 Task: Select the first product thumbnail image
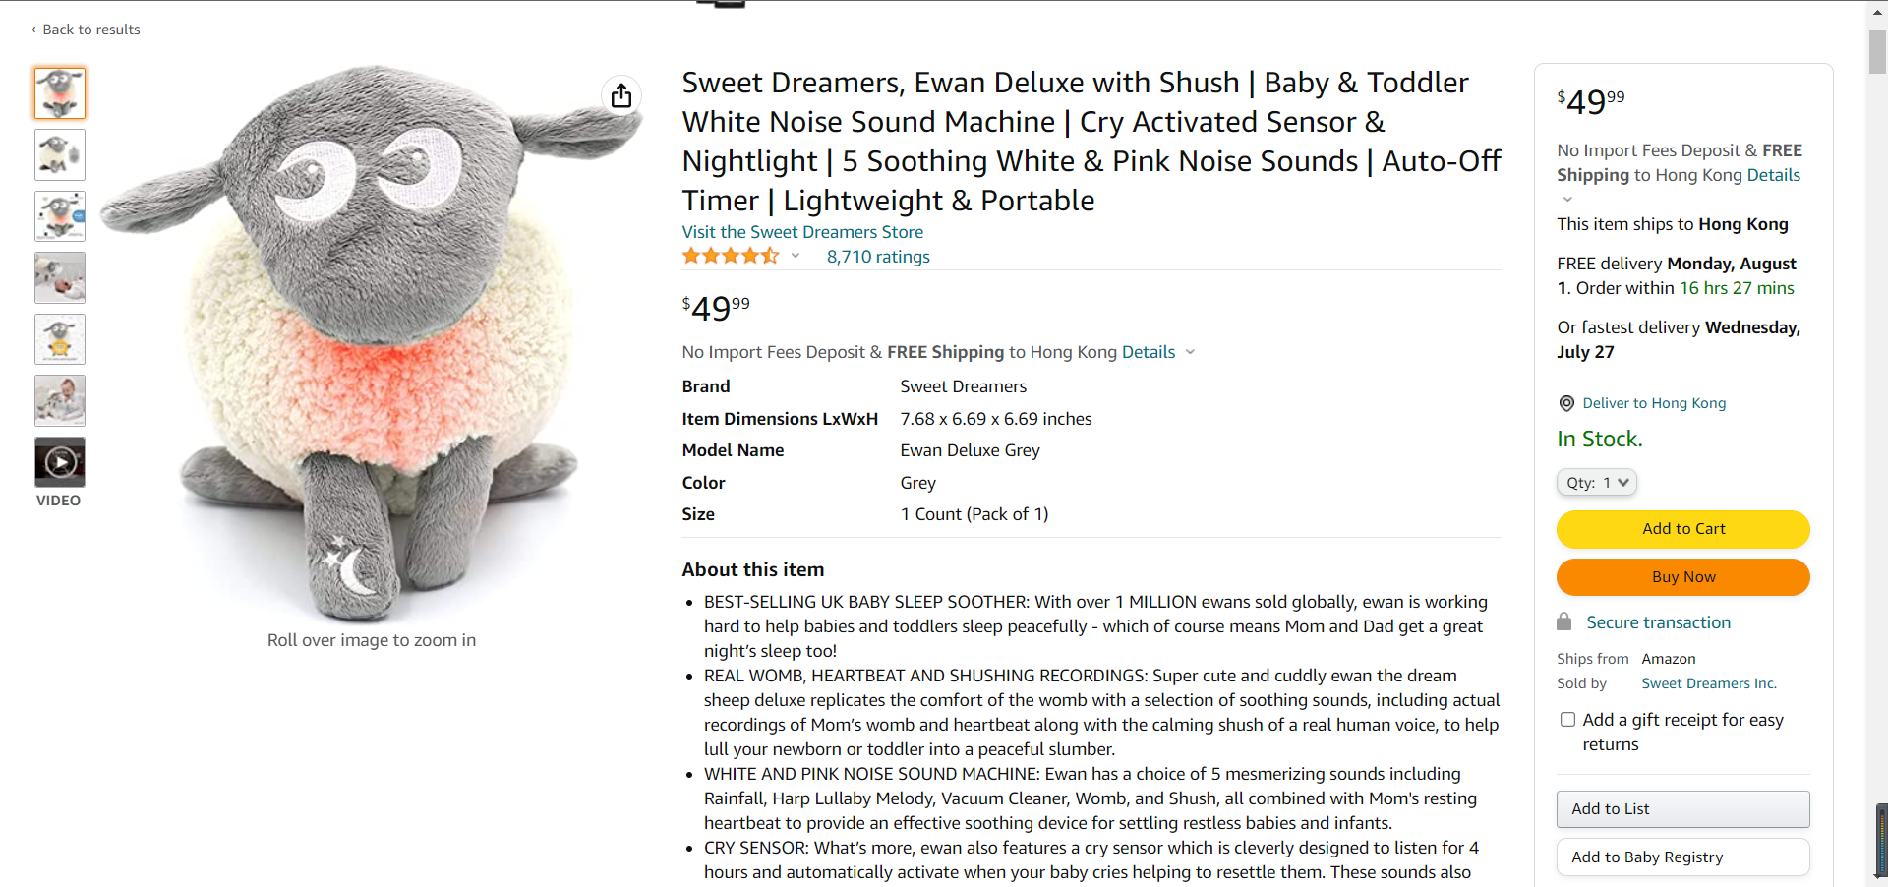pos(60,93)
